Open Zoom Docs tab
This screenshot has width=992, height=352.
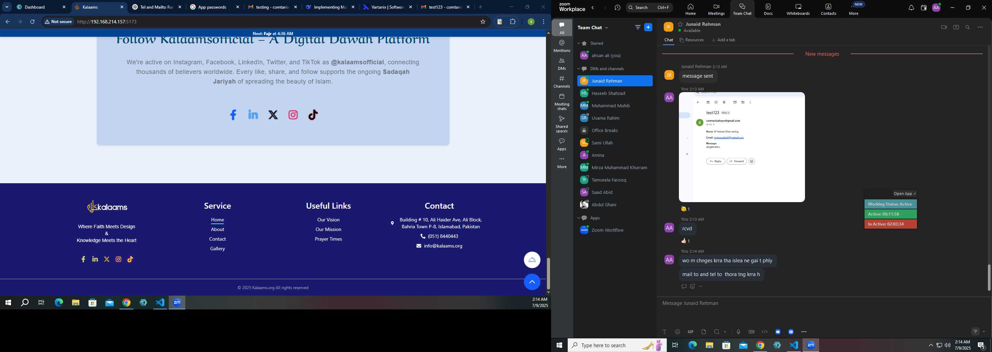[768, 9]
